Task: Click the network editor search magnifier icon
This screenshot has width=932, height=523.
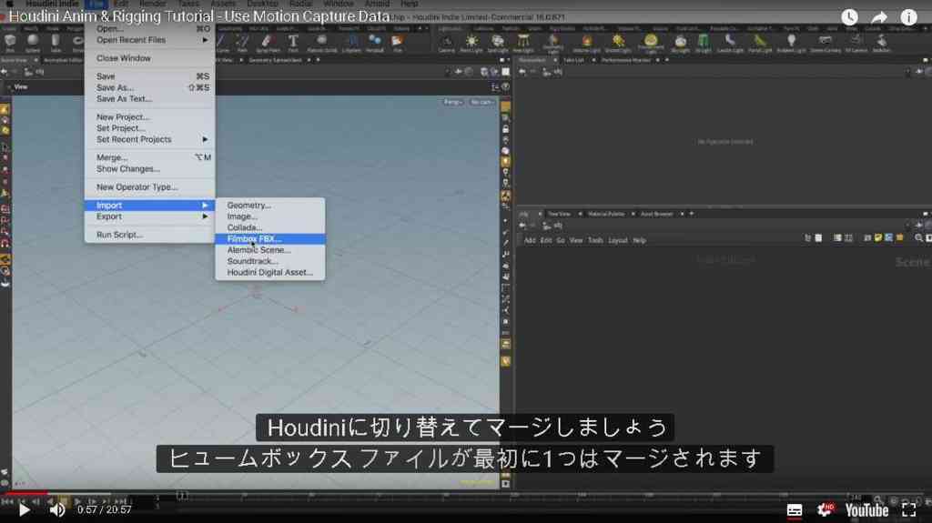Action: tap(918, 237)
